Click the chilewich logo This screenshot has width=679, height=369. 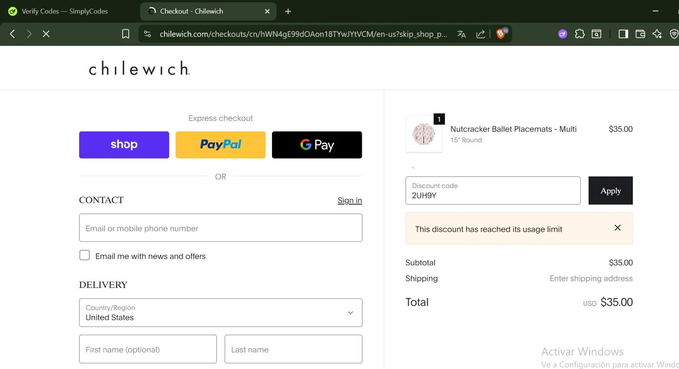[139, 68]
